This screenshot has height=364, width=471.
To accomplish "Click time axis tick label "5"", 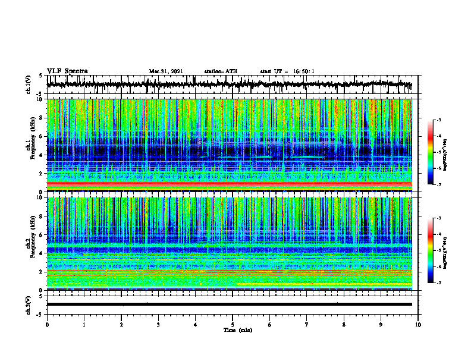I will [233, 325].
